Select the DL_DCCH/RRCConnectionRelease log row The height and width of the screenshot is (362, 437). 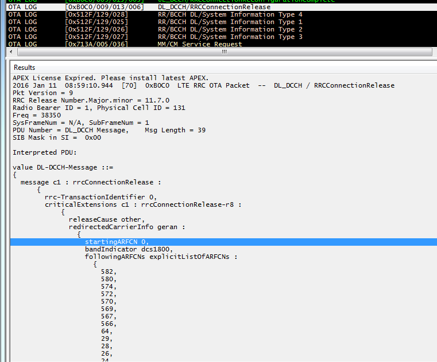coord(222,7)
